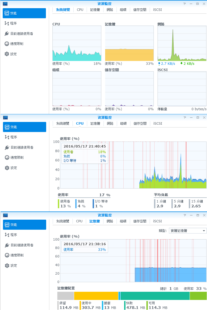Switch to 網路 tab in overview window
Viewport: 207px width, 310px height.
pyautogui.click(x=110, y=10)
